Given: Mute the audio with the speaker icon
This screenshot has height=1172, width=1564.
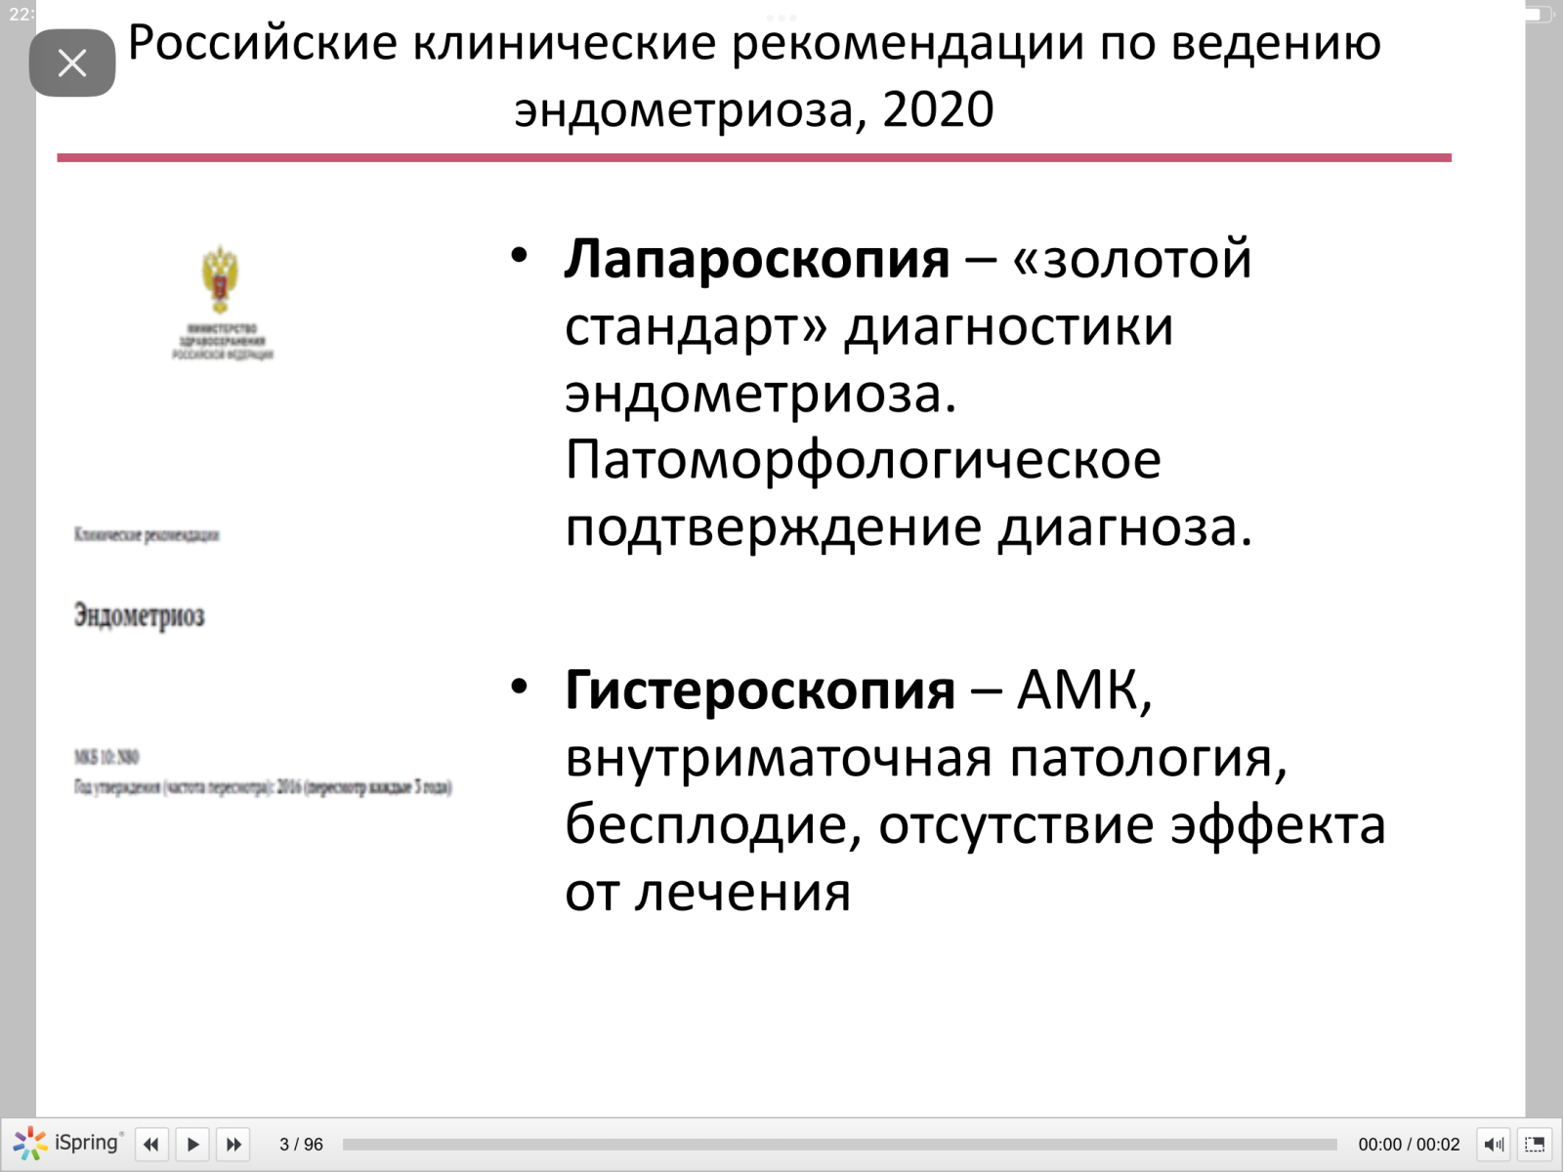Looking at the screenshot, I should tap(1494, 1144).
